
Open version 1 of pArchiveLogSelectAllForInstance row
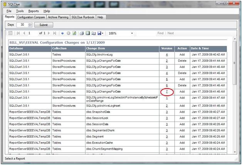[x=167, y=98]
